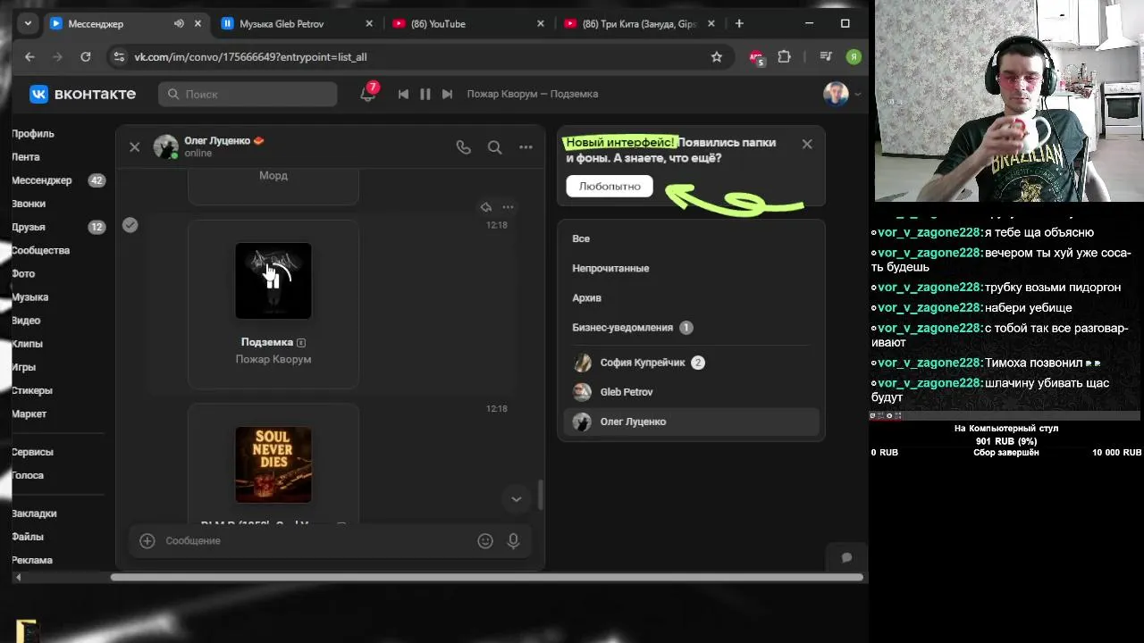Image resolution: width=1144 pixels, height=643 pixels.
Task: Open Файлы in sidebar
Action: [x=28, y=537]
